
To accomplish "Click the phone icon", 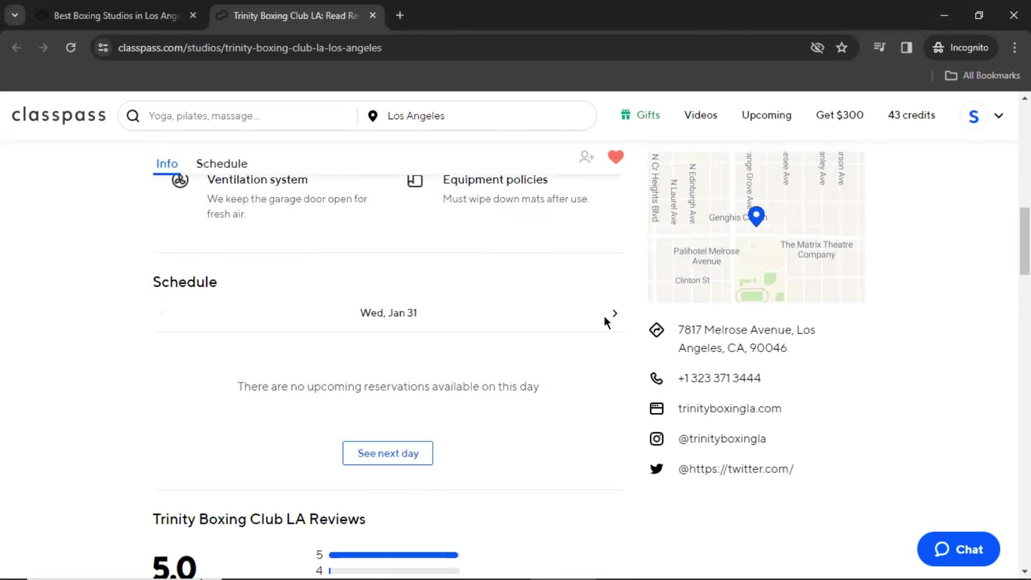I will (x=656, y=378).
